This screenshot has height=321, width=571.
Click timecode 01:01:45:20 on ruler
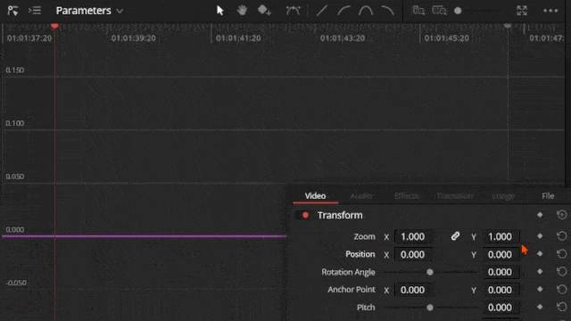point(447,38)
